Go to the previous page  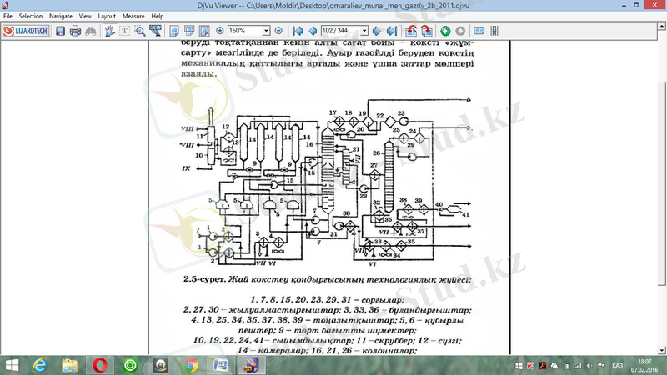pyautogui.click(x=313, y=31)
